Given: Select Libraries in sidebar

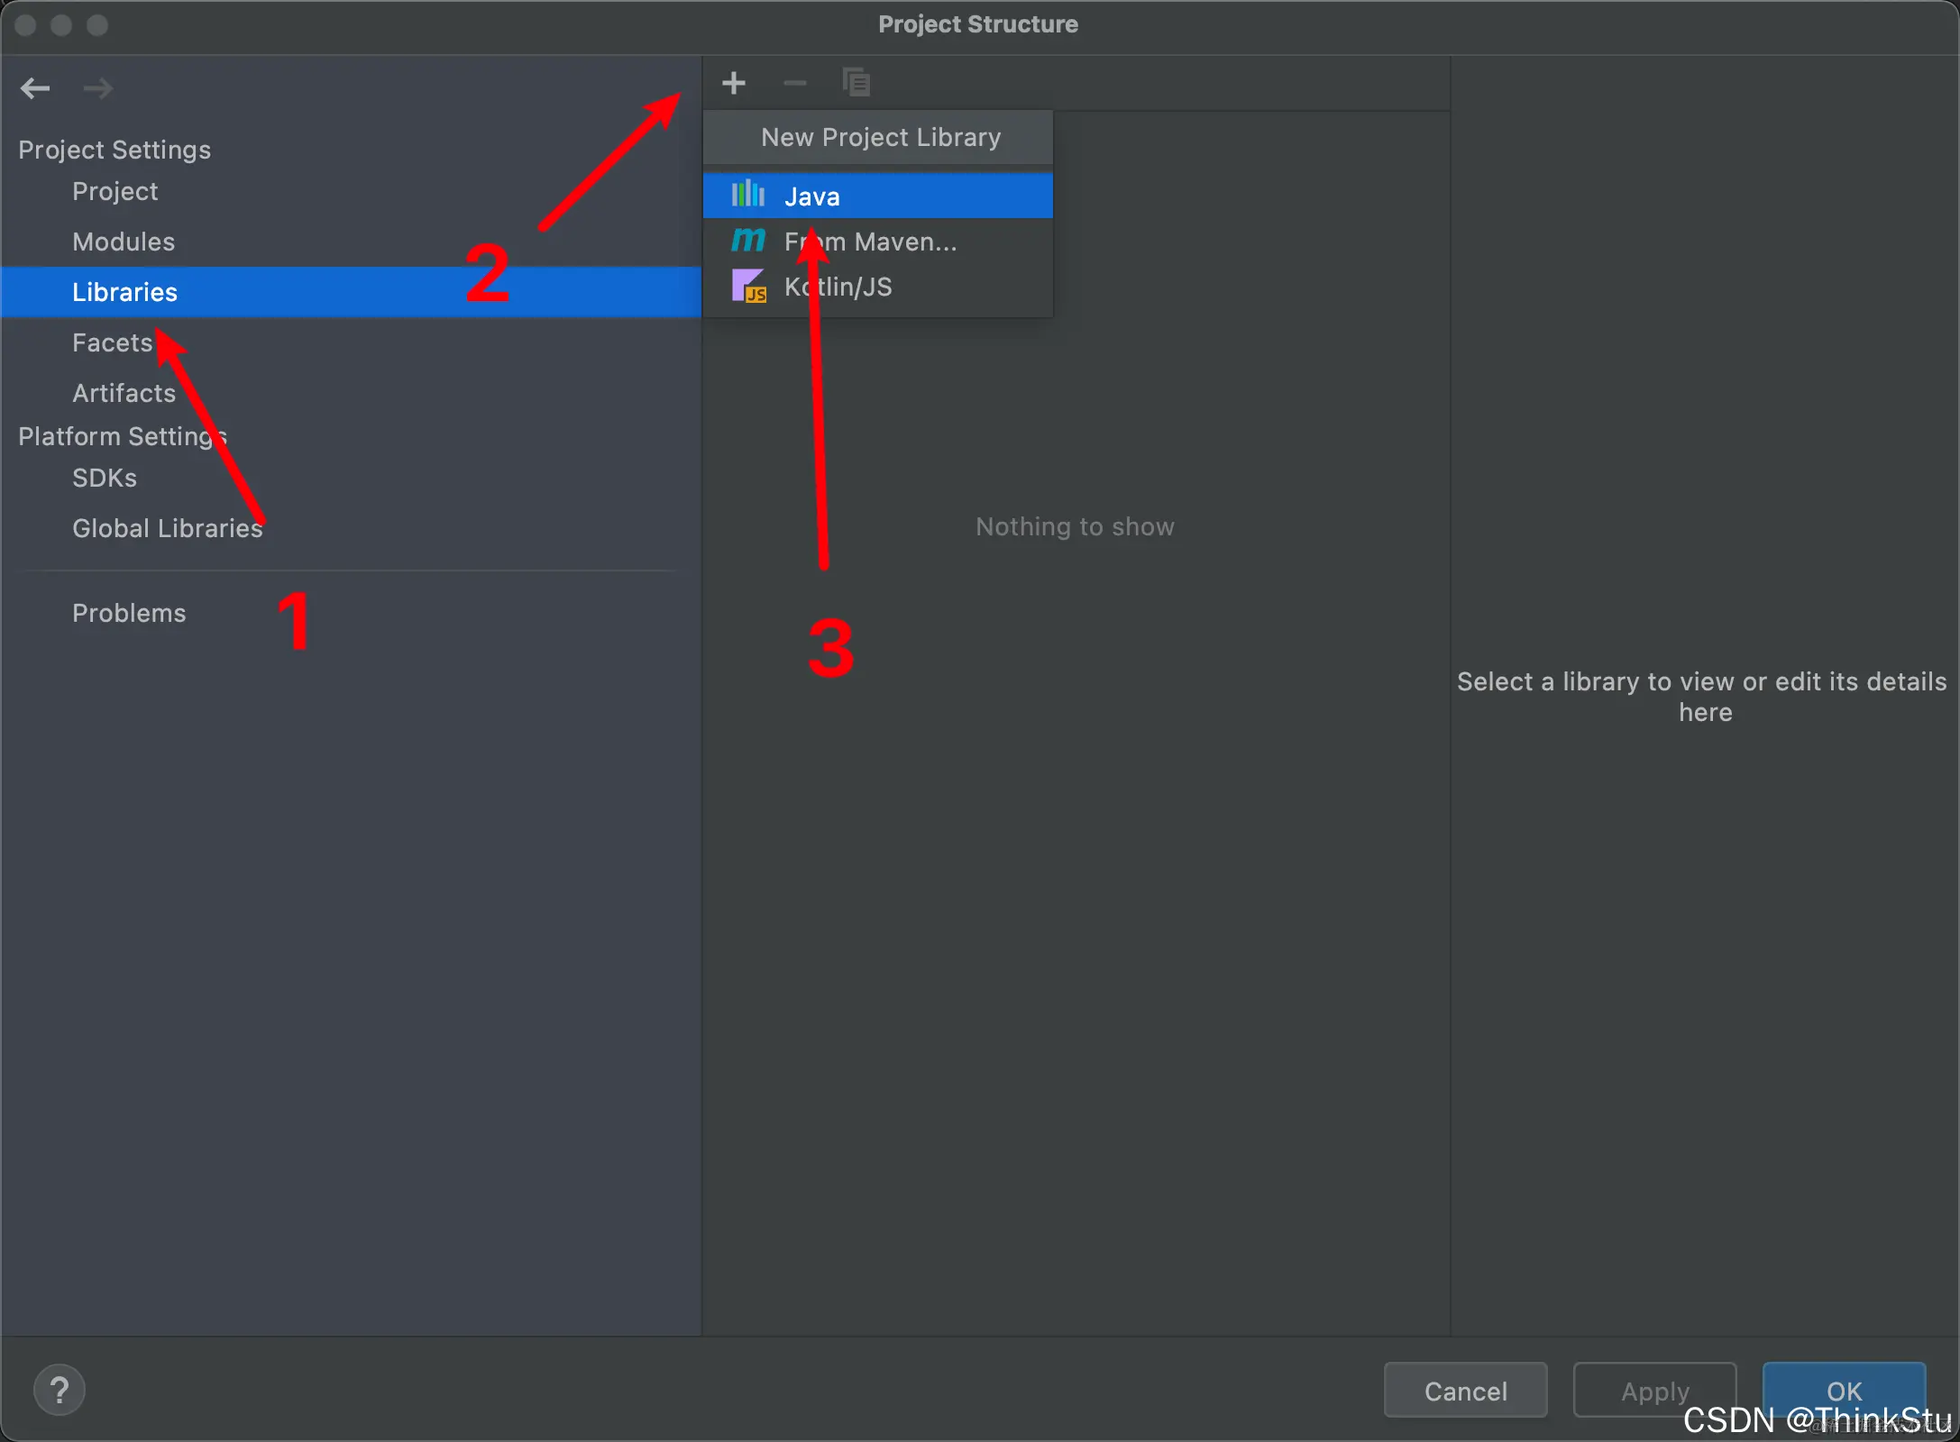Looking at the screenshot, I should (x=125, y=292).
